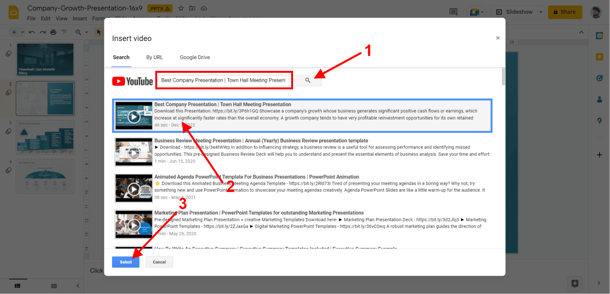This screenshot has height=294, width=610.
Task: Click the Print icon
Action: point(53,32)
